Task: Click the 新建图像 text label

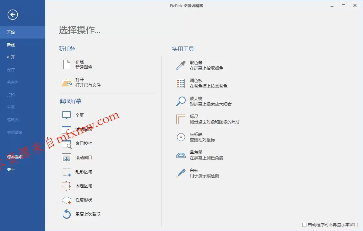Action: 84,67
